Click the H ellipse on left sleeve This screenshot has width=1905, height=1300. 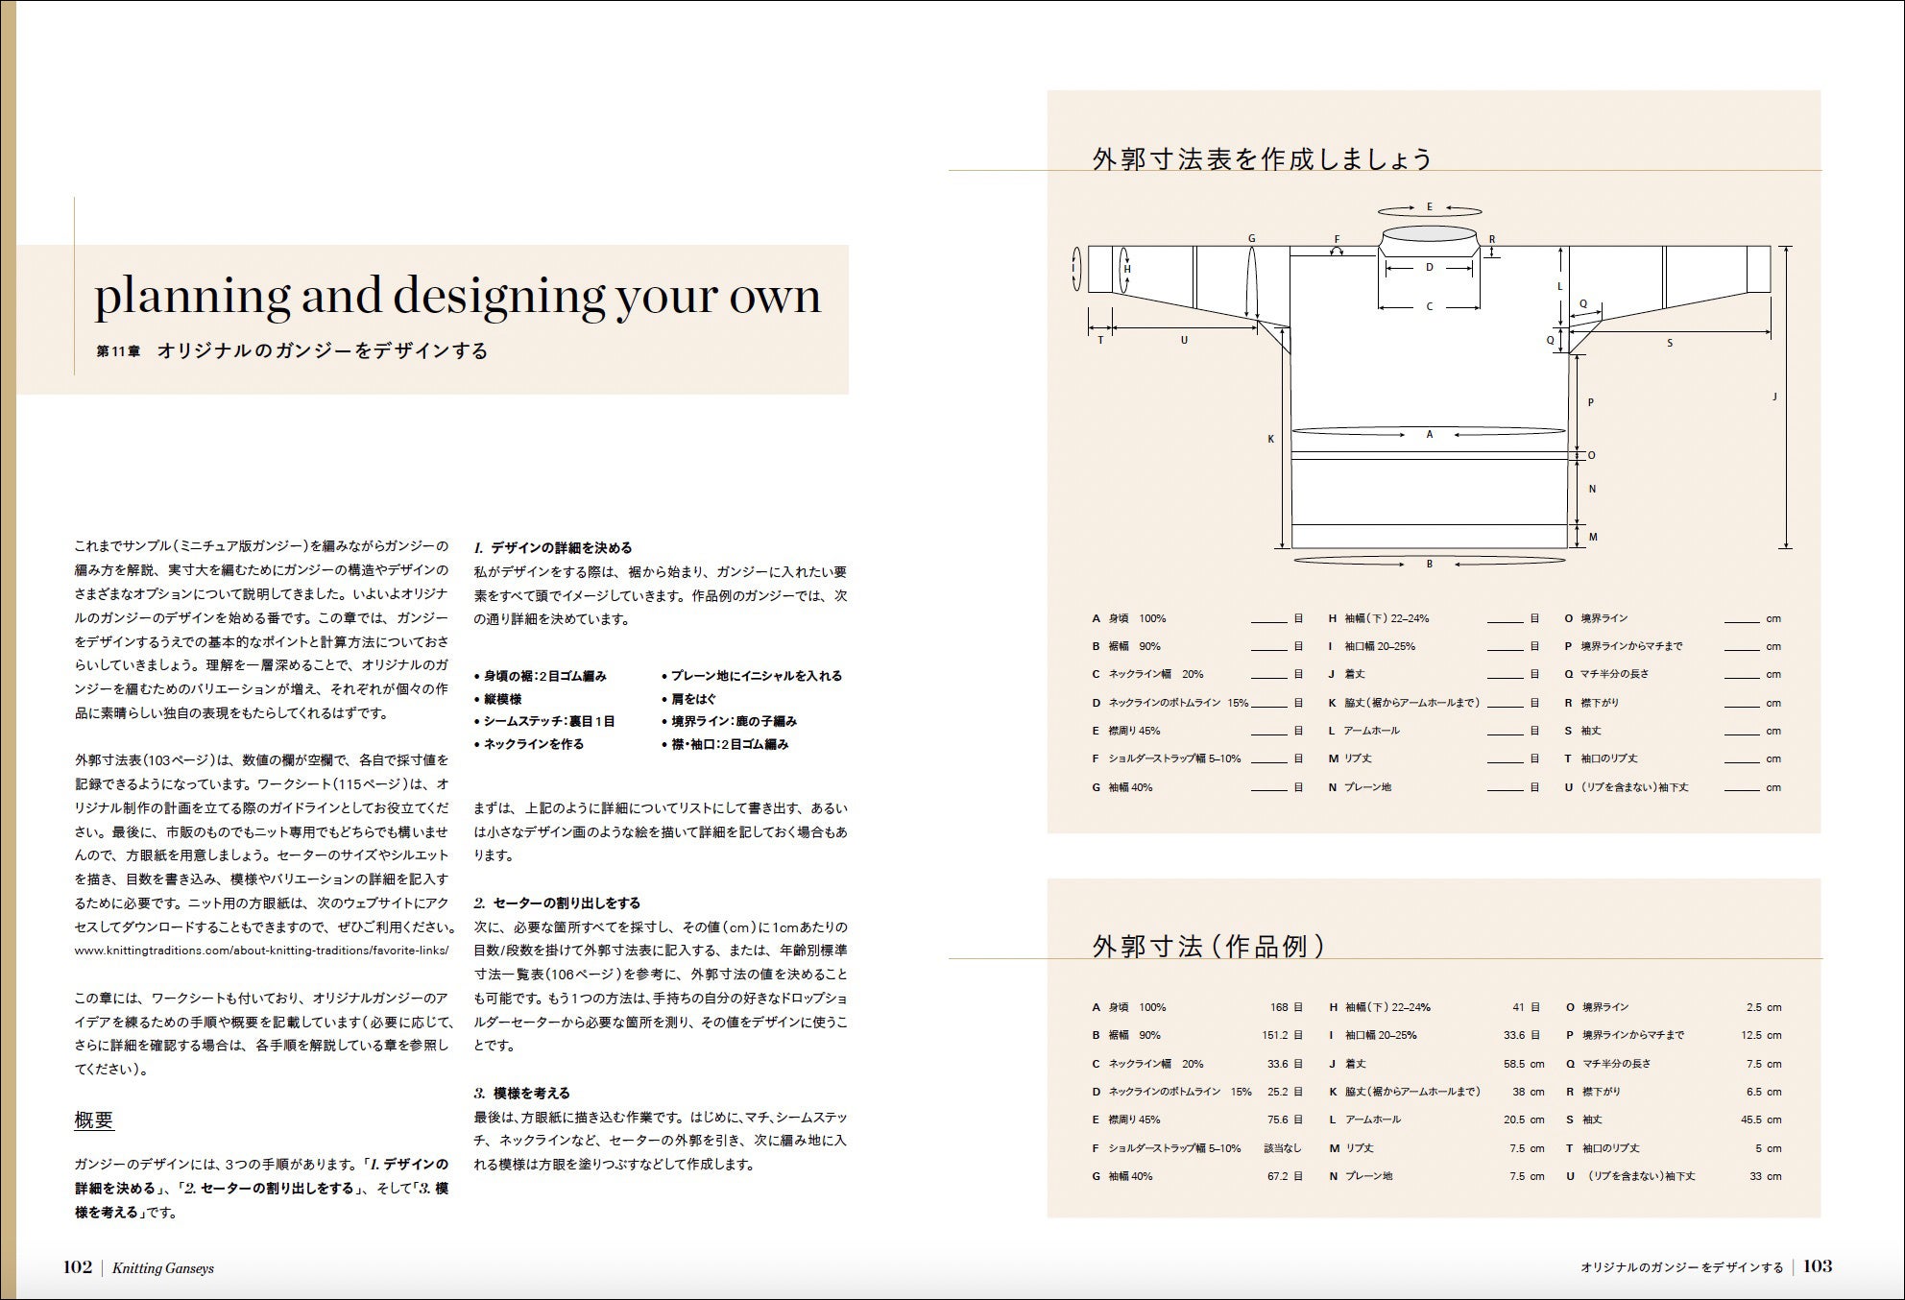click(x=1126, y=270)
